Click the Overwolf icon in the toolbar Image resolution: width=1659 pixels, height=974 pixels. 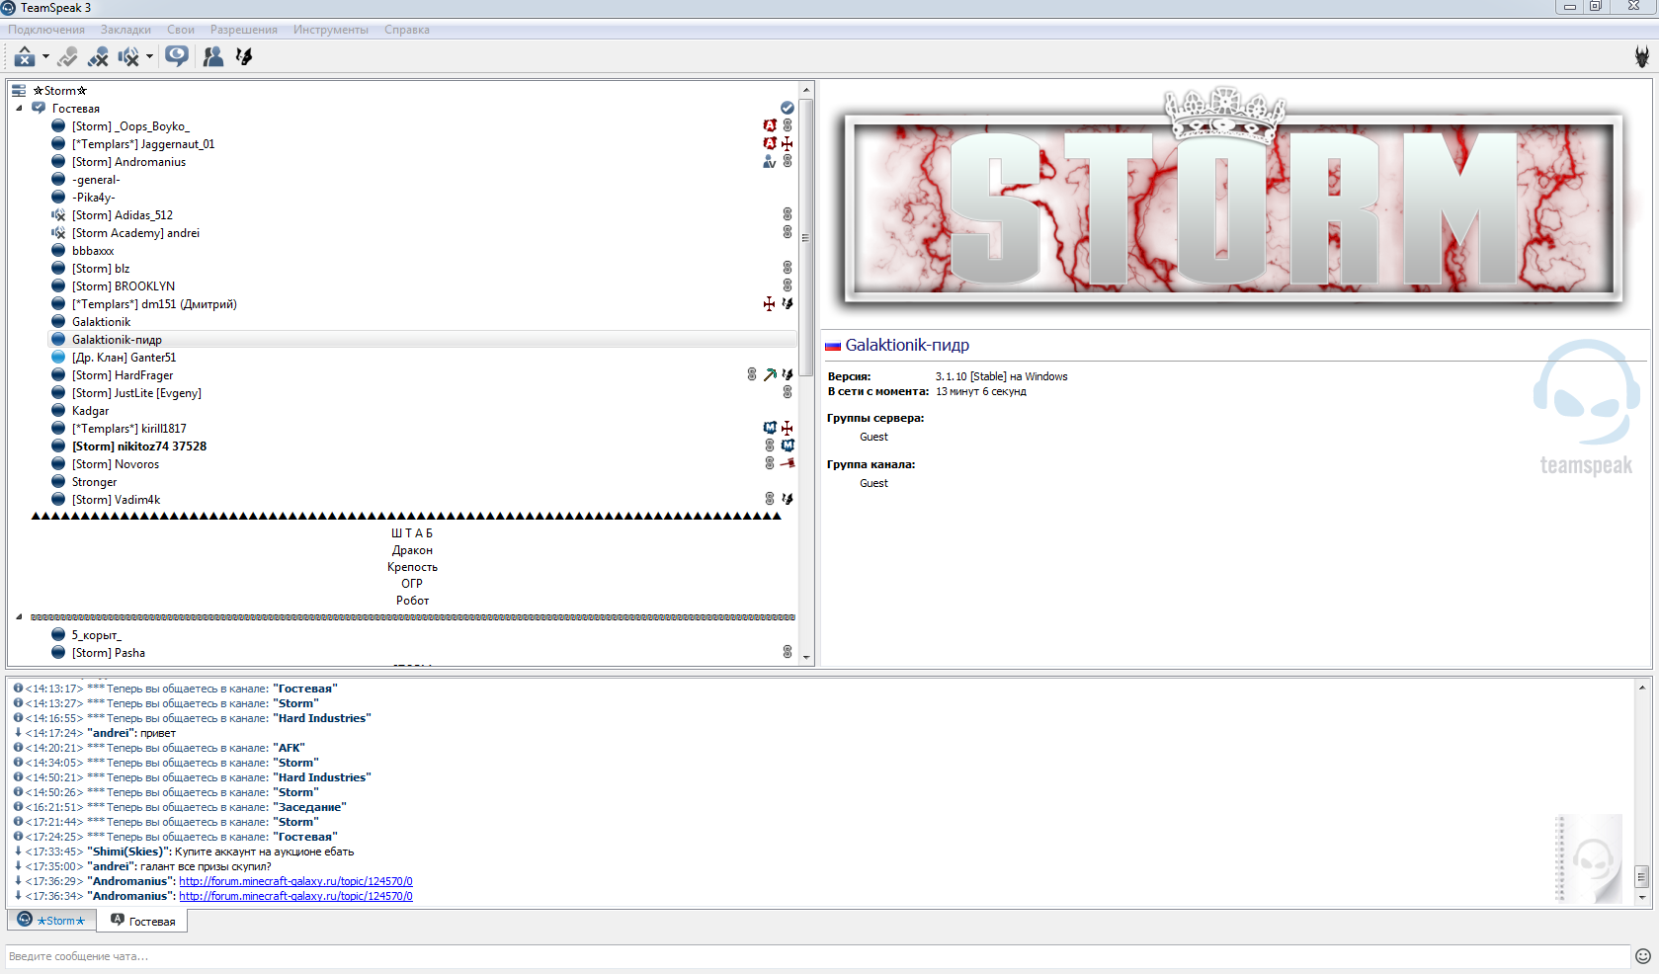pyautogui.click(x=244, y=56)
